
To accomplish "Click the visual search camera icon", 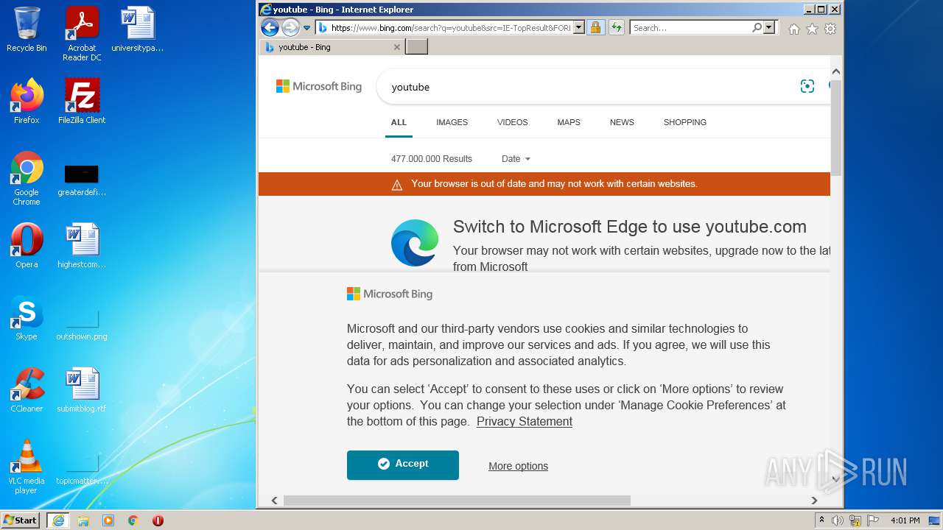I will point(807,86).
